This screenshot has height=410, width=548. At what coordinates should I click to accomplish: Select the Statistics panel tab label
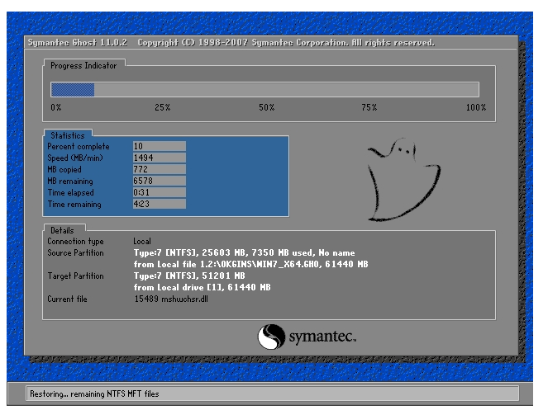[x=69, y=135]
